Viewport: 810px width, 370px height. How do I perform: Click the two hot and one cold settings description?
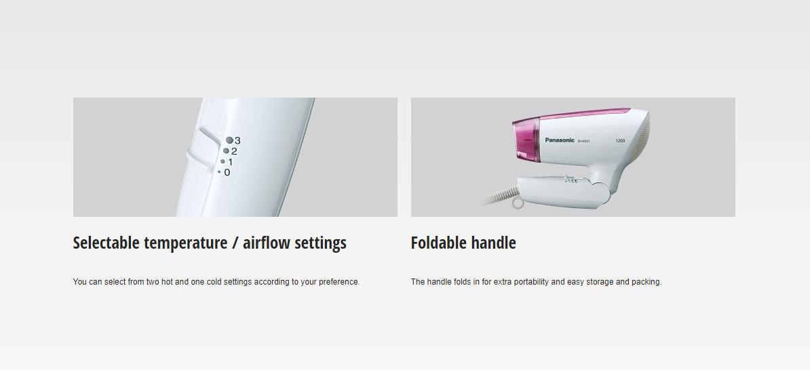click(216, 282)
